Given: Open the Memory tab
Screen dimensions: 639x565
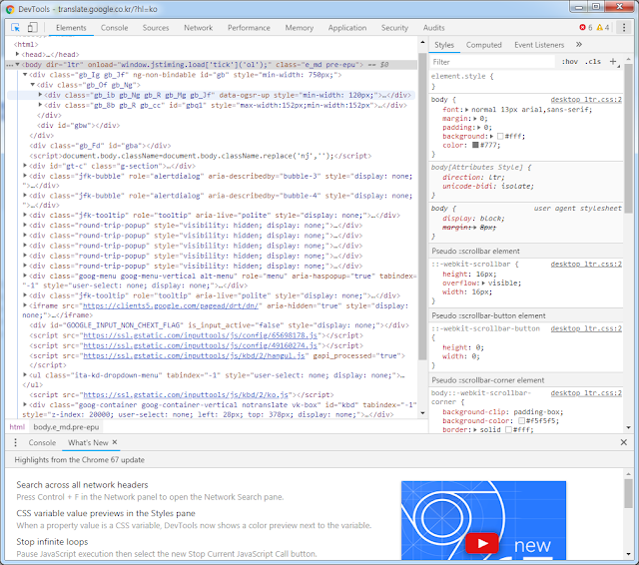Looking at the screenshot, I should [300, 28].
